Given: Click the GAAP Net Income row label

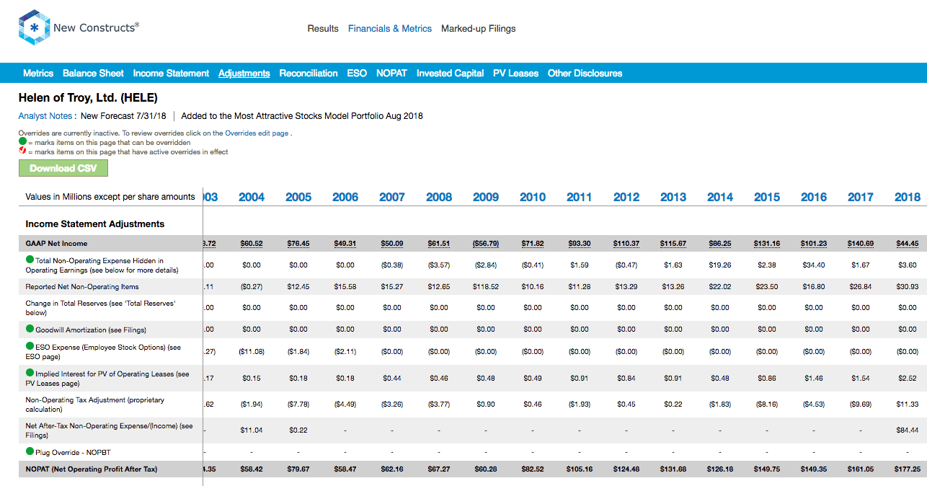Looking at the screenshot, I should (56, 244).
